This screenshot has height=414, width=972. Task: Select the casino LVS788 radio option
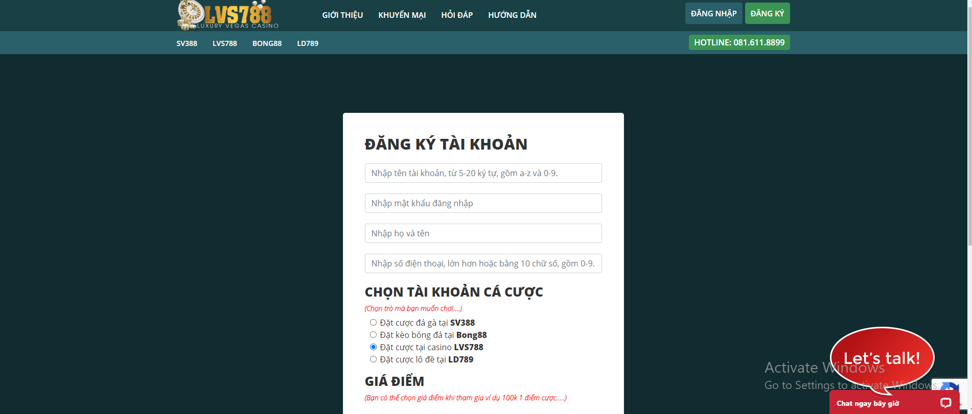pos(373,347)
